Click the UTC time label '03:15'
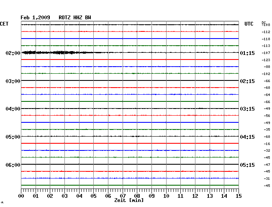Viewport: 272px width, 207px height. 247,109
